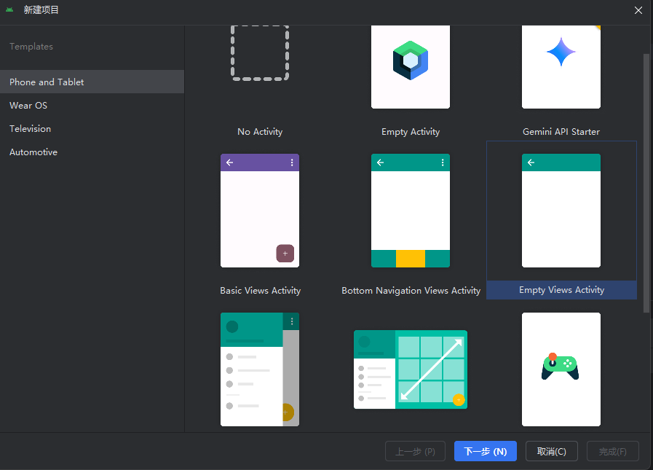
Task: Click the 完成(F) button
Action: click(613, 451)
